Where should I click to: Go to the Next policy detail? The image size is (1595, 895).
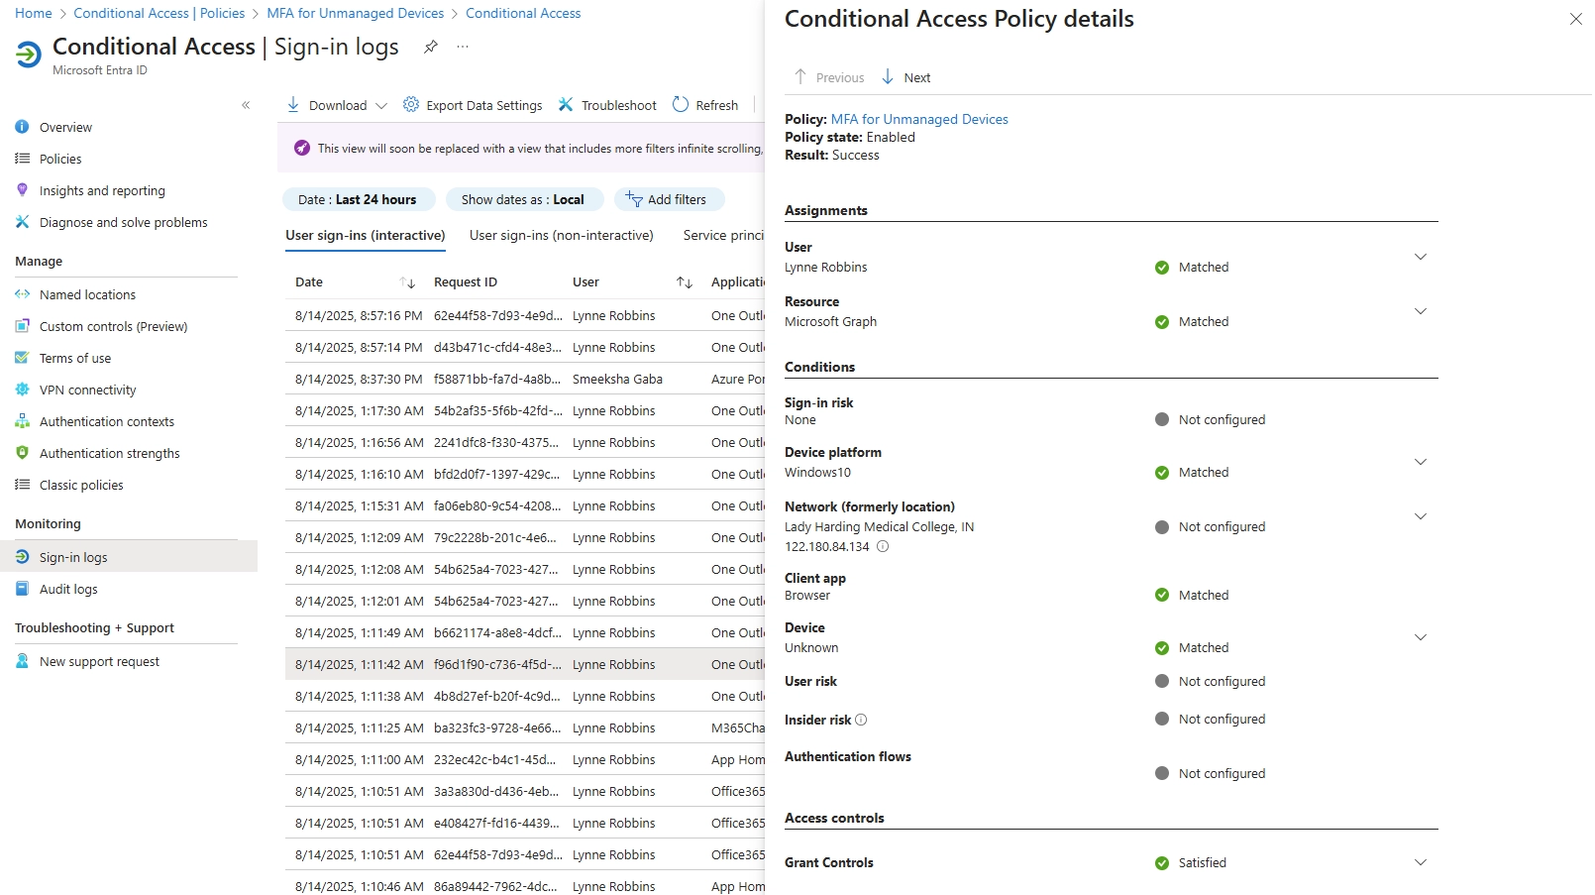[x=905, y=77]
